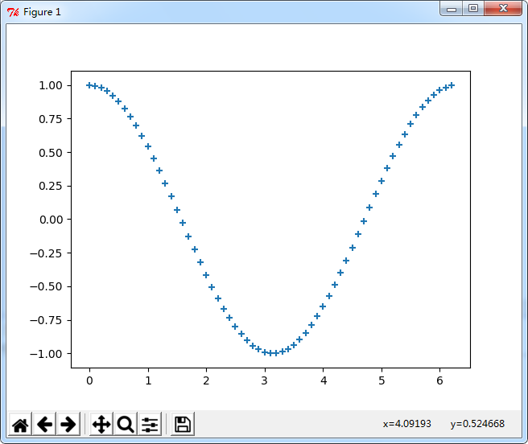Click the y-axis tick label 0.00
The height and width of the screenshot is (444, 528).
51,220
